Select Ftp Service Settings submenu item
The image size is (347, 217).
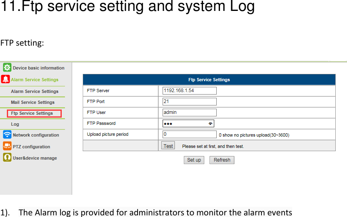[34, 114]
